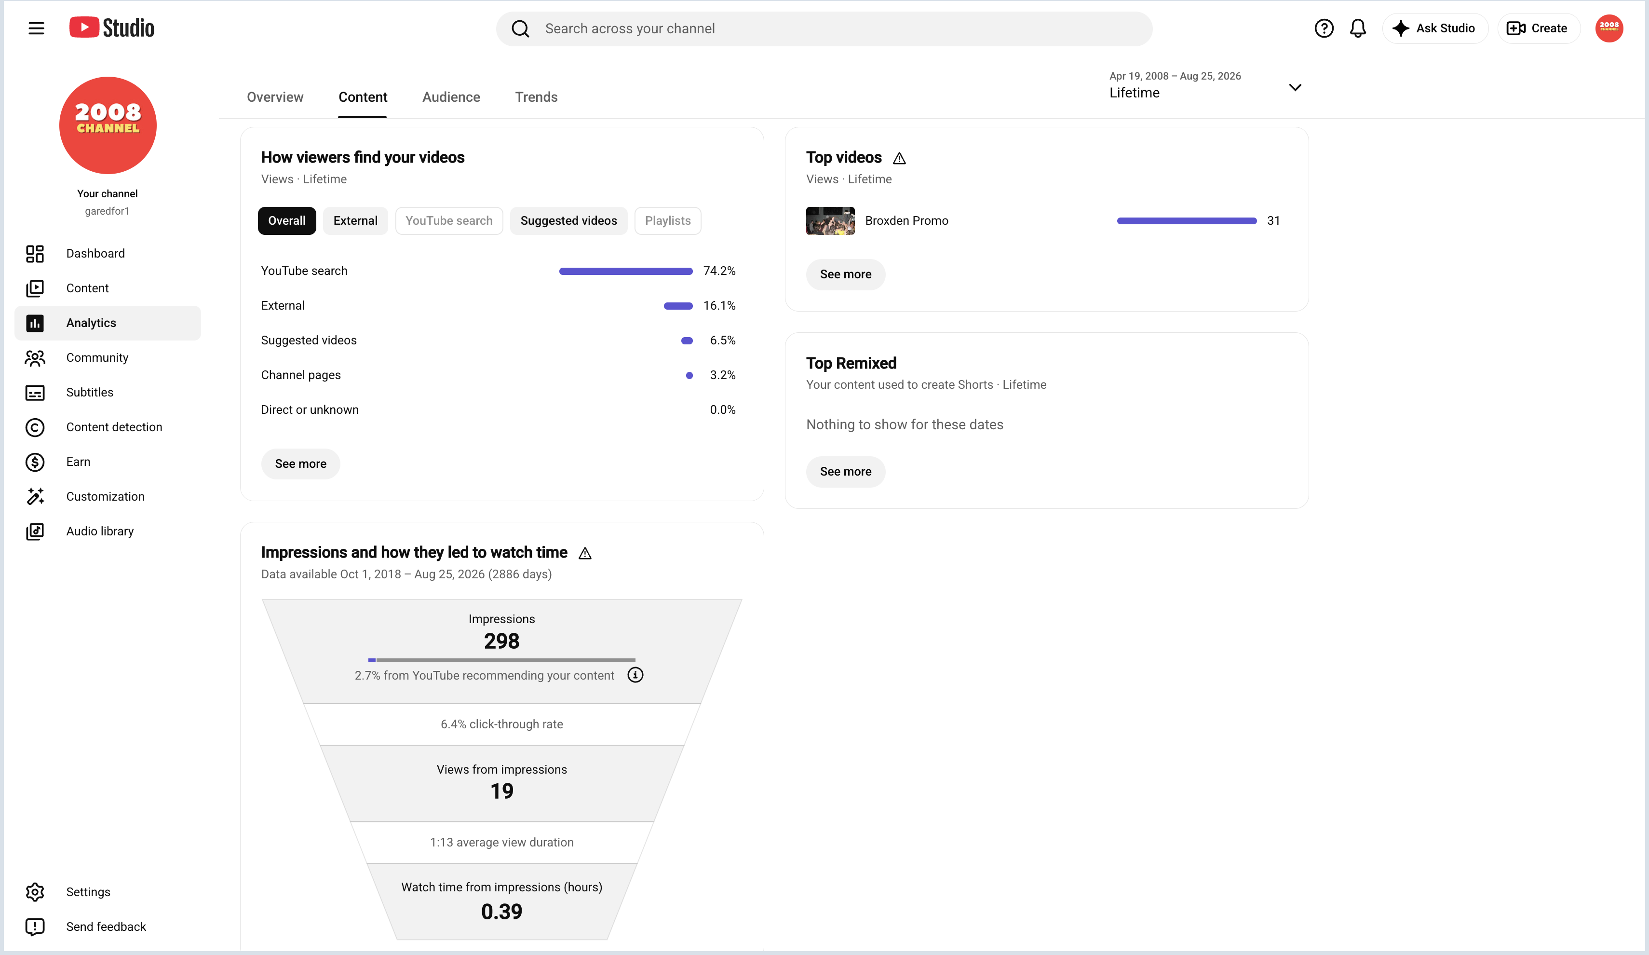This screenshot has height=955, width=1649.
Task: Click the Earn dollar icon
Action: pyautogui.click(x=35, y=462)
